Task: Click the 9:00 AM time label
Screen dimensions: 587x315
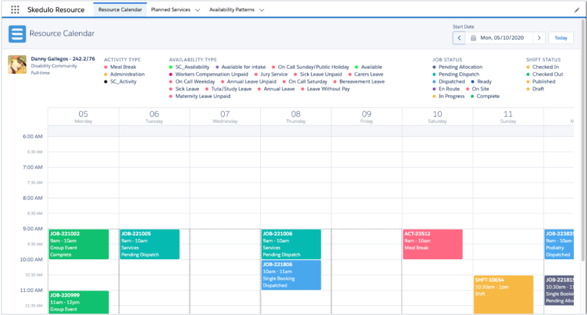Action: tap(33, 228)
